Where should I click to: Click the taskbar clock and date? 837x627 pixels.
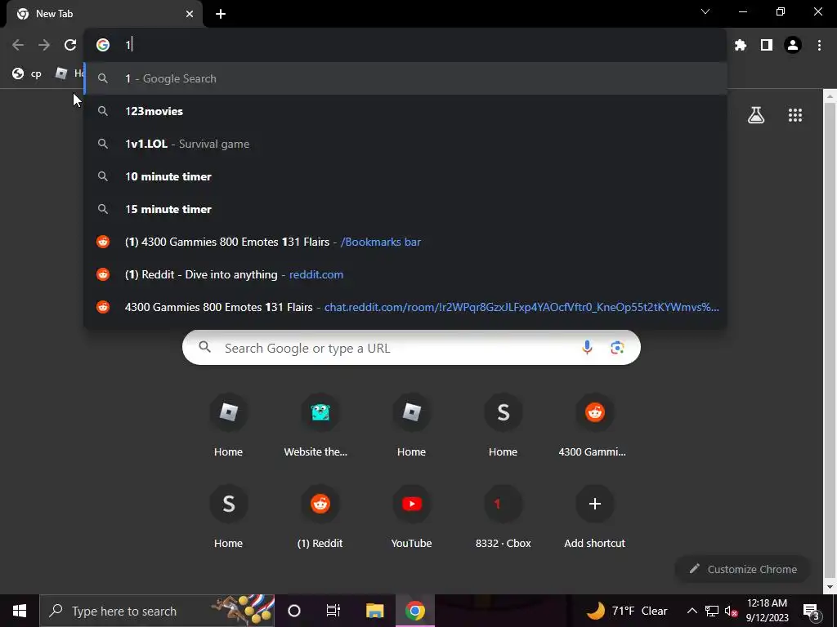pos(767,611)
